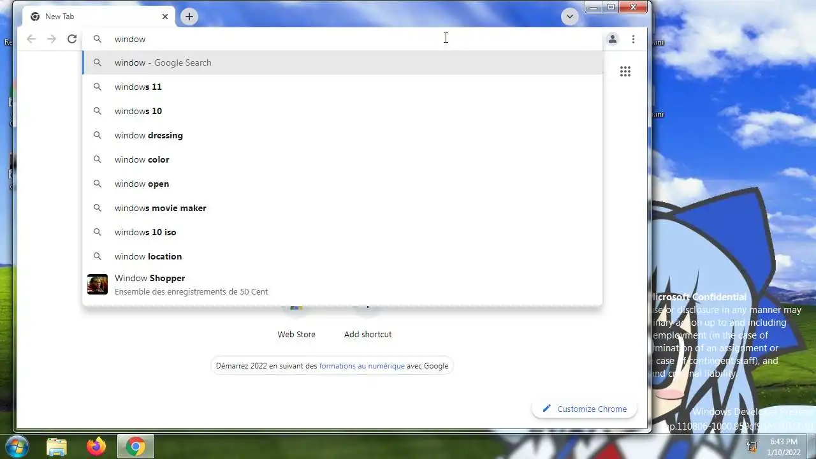
Task: Open 'formations au numérique' link
Action: 361,366
